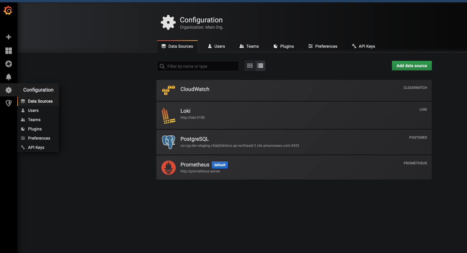The height and width of the screenshot is (253, 467).
Task: Click the POSTGRES type label
Action: point(418,138)
